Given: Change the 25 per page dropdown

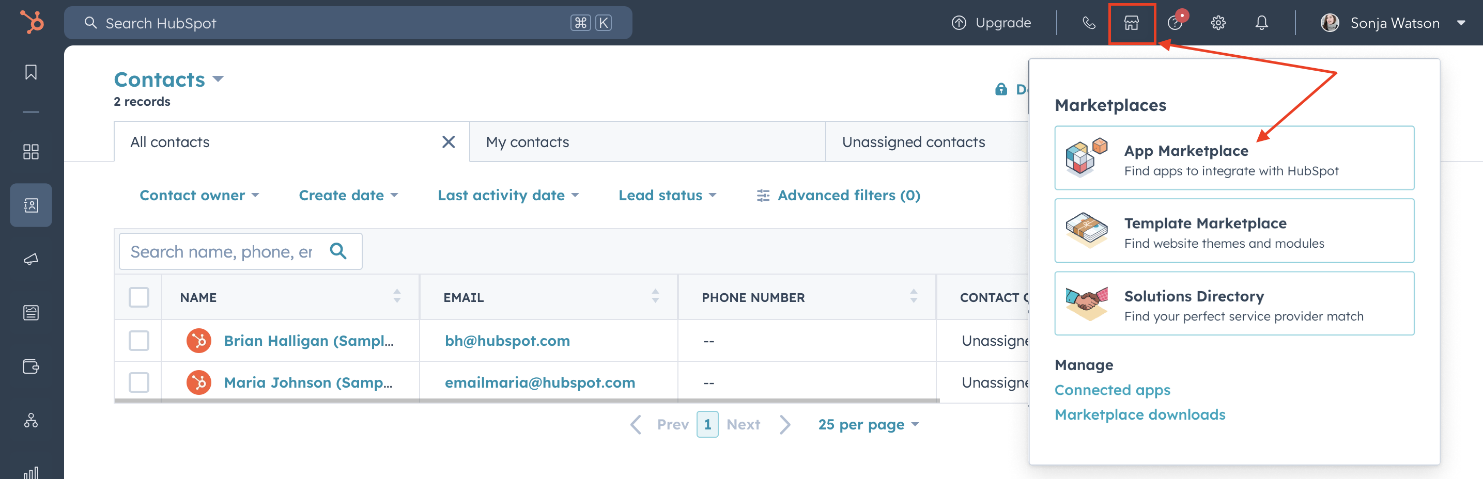Looking at the screenshot, I should tap(868, 424).
